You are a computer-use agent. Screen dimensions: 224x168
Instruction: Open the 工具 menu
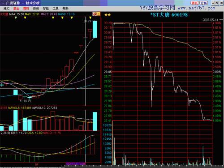pos(56,9)
